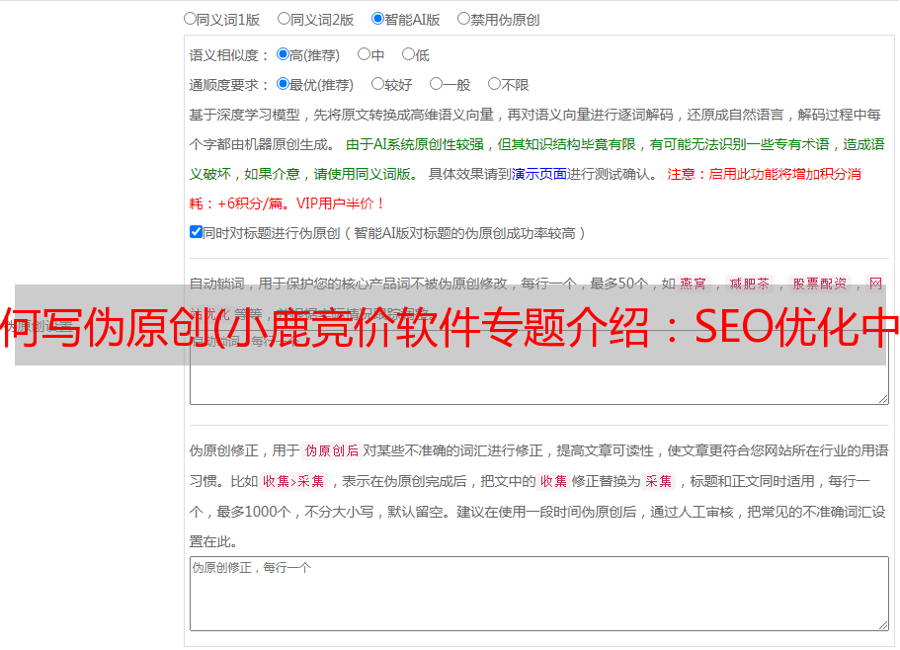Click the 伪原创后 highlighted tag
The width and height of the screenshot is (900, 650).
pos(332,450)
